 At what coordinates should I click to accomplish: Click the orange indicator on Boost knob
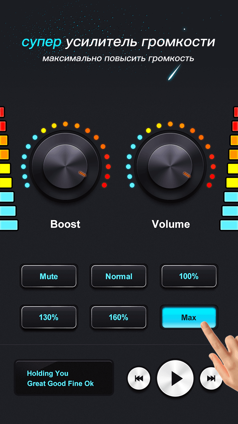click(x=82, y=174)
